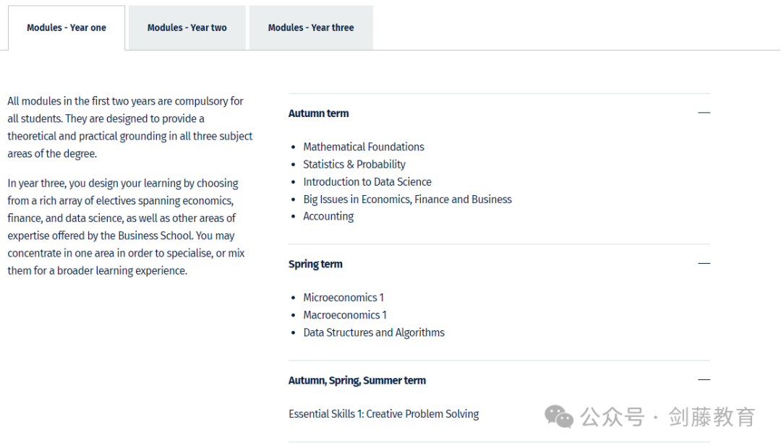Select Introduction to Data Science item
The height and width of the screenshot is (448, 781).
[x=367, y=181]
